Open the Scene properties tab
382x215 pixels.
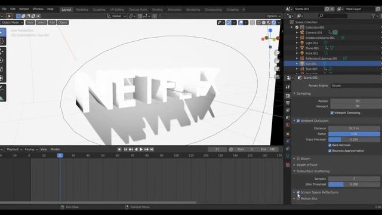[x=288, y=118]
